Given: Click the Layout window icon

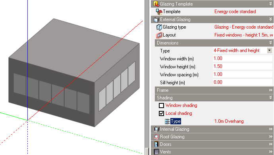Looking at the screenshot, I should tap(159, 35).
